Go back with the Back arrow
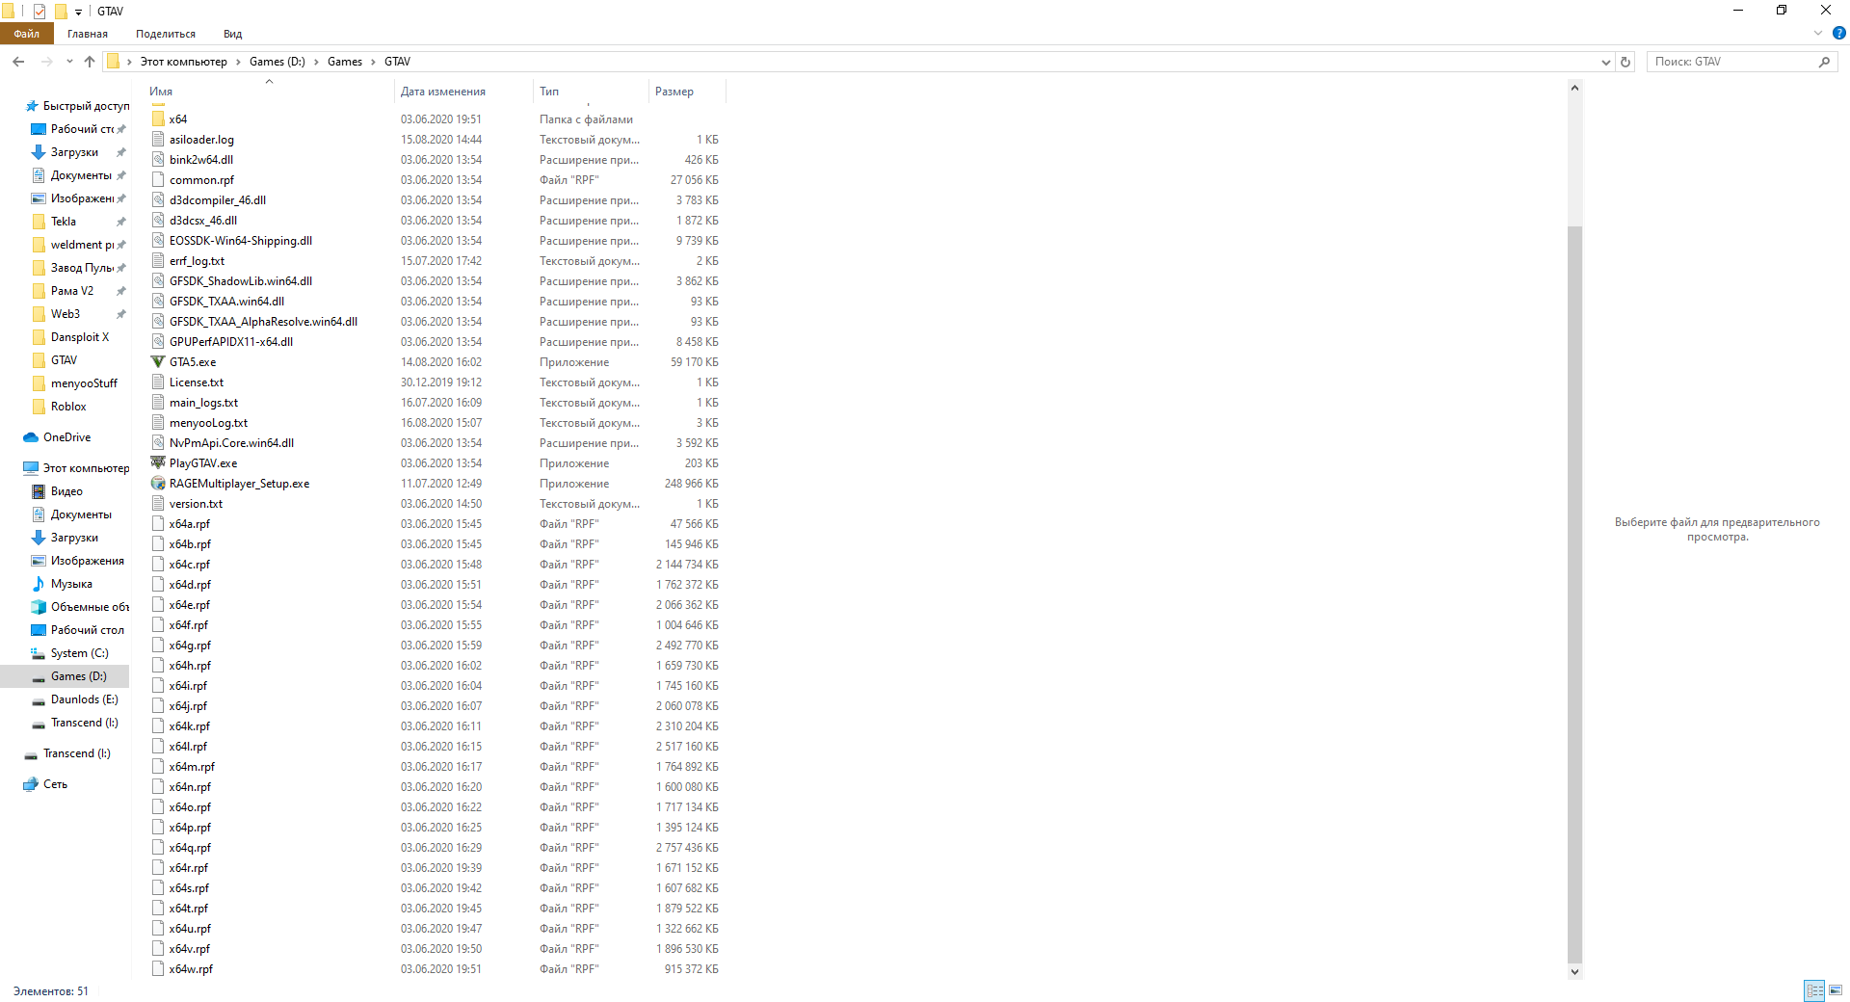The width and height of the screenshot is (1850, 1002). 18,62
